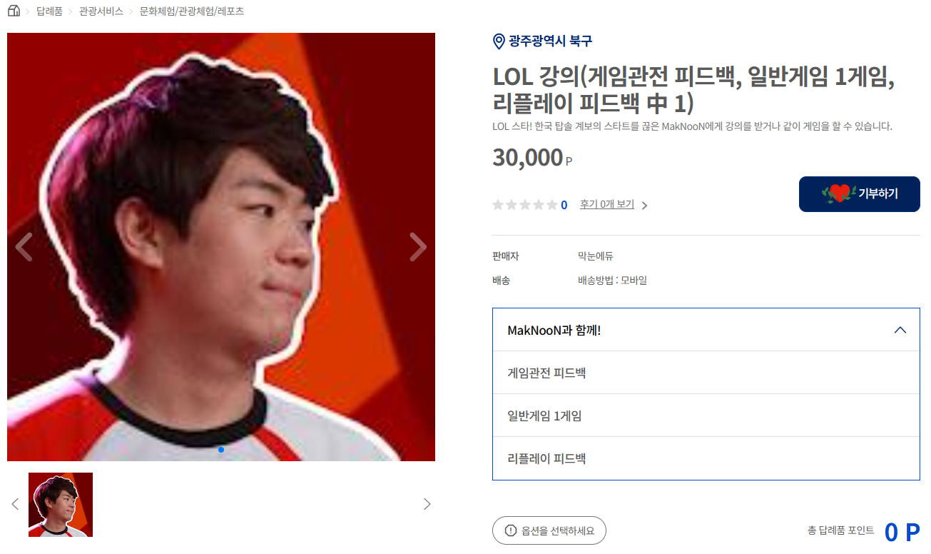Show previous product image arrow
Screen dimensions: 931x554
[x=24, y=247]
